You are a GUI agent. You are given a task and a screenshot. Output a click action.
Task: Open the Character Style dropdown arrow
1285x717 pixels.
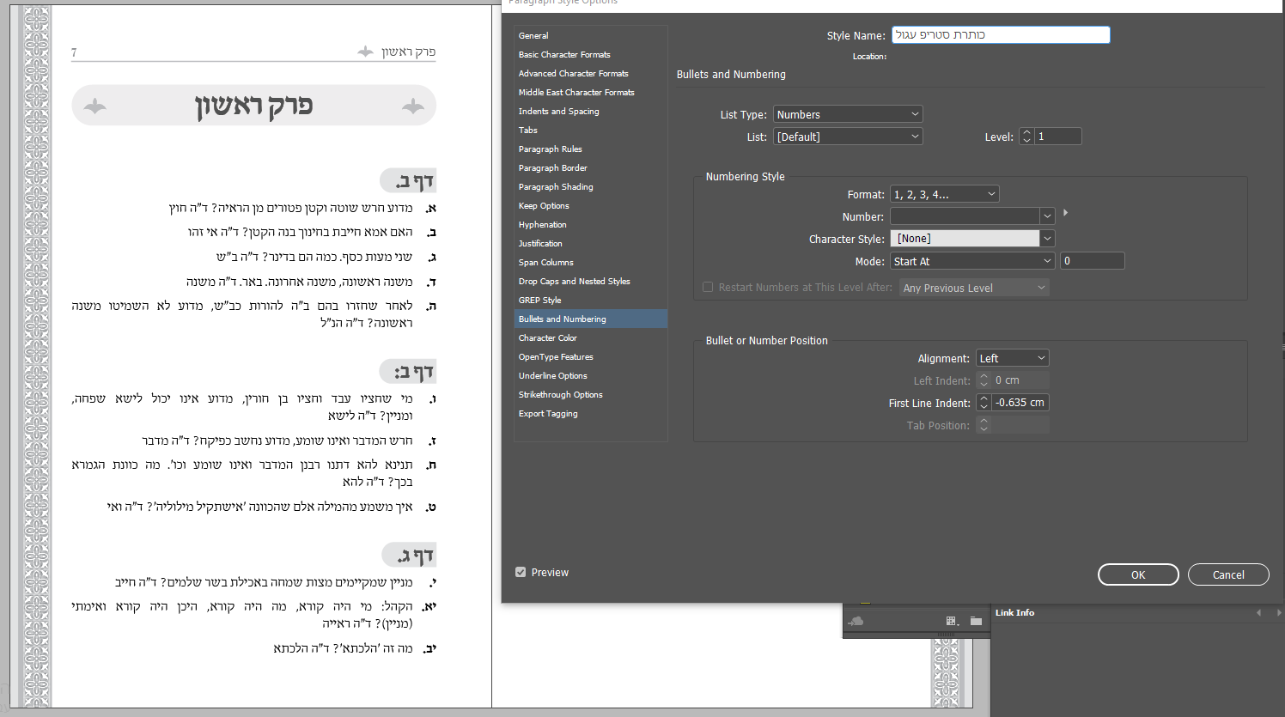pyautogui.click(x=1047, y=239)
